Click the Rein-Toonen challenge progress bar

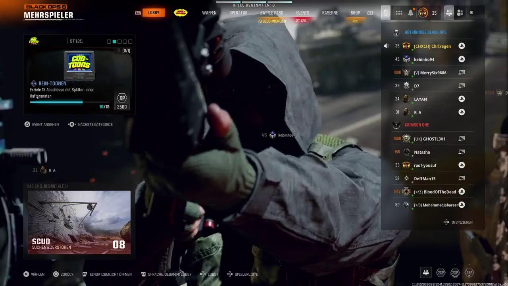[x=69, y=102]
